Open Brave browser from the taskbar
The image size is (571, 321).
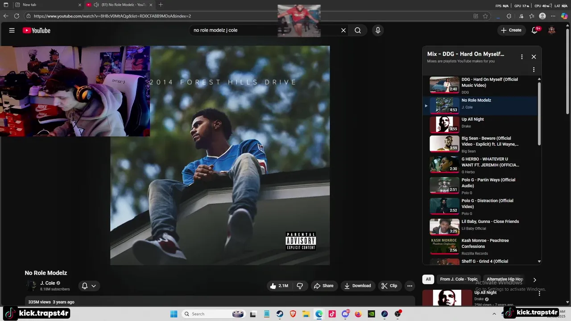pos(293,314)
